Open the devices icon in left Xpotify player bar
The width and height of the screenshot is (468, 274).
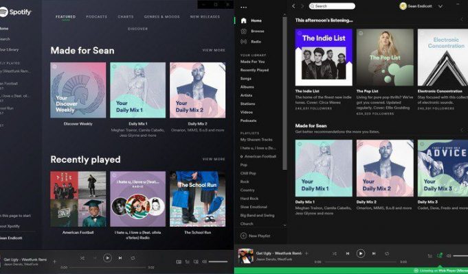pyautogui.click(x=196, y=262)
